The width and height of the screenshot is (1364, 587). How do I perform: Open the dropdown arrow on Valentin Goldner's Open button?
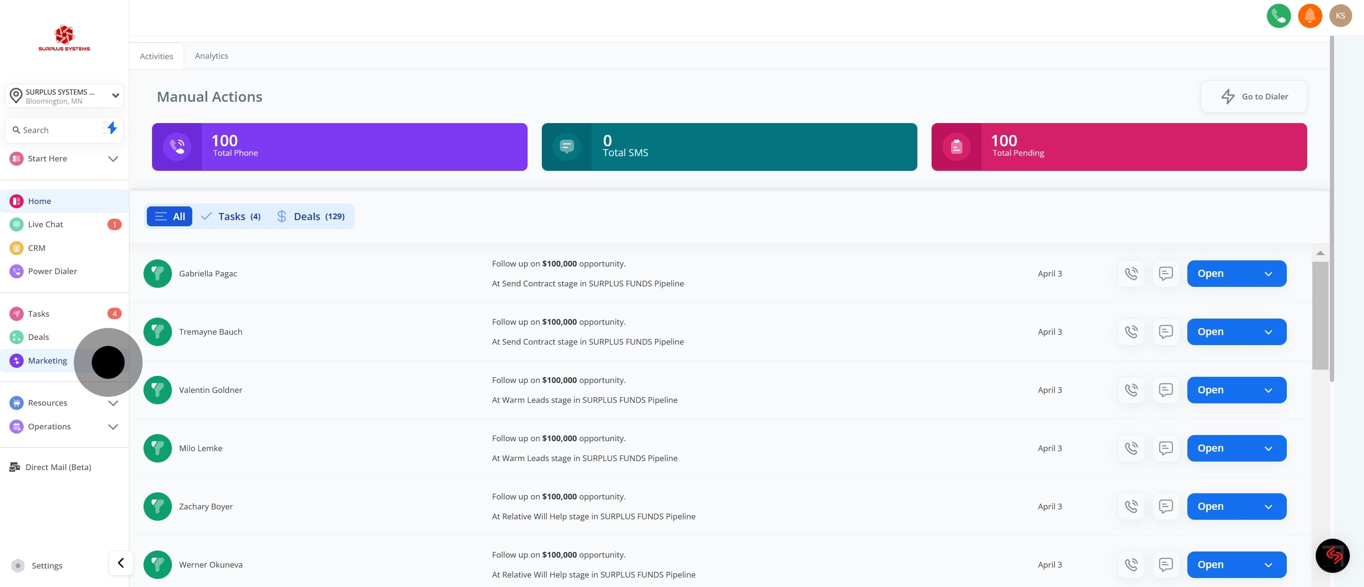click(x=1268, y=390)
